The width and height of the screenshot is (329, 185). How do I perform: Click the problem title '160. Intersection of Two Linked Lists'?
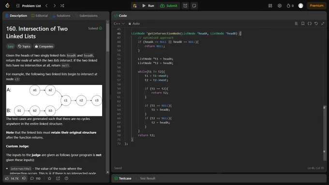pyautogui.click(x=37, y=32)
